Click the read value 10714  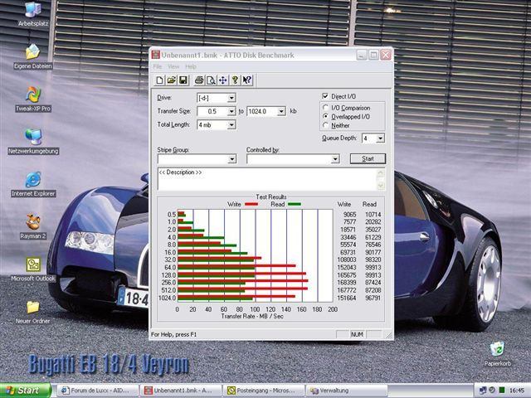tap(373, 215)
